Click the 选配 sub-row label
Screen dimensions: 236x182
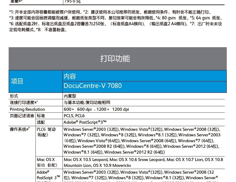[x=41, y=122]
